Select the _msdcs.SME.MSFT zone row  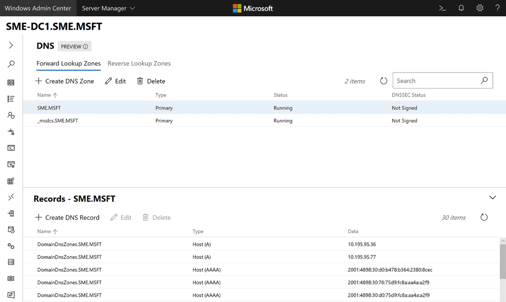coord(264,121)
